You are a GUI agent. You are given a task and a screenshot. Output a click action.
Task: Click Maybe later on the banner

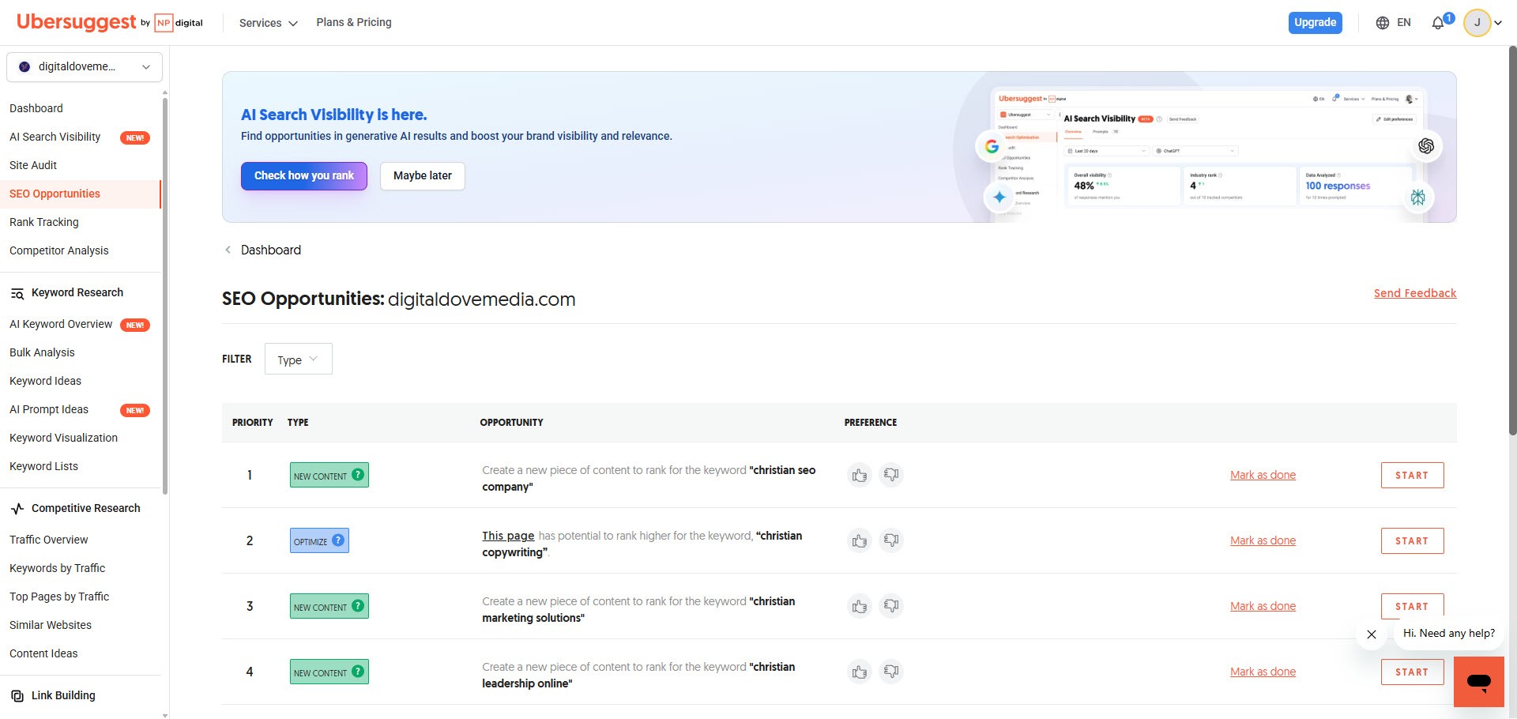423,175
